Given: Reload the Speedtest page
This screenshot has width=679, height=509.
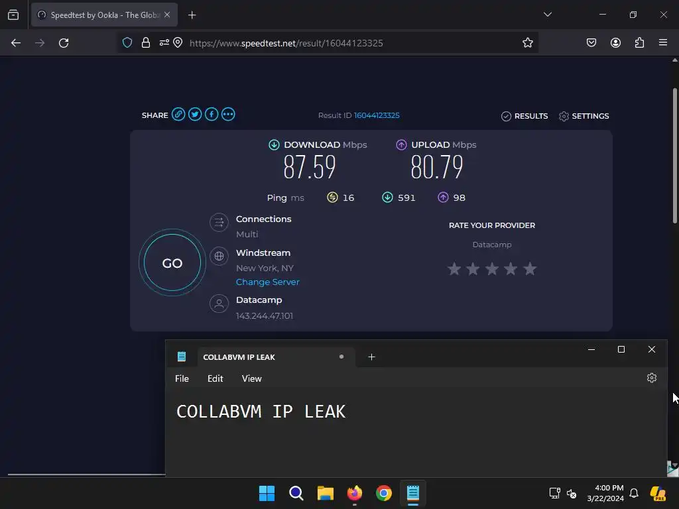Looking at the screenshot, I should (x=64, y=43).
